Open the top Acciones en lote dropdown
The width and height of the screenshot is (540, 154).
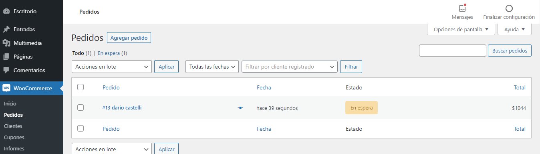pos(112,67)
